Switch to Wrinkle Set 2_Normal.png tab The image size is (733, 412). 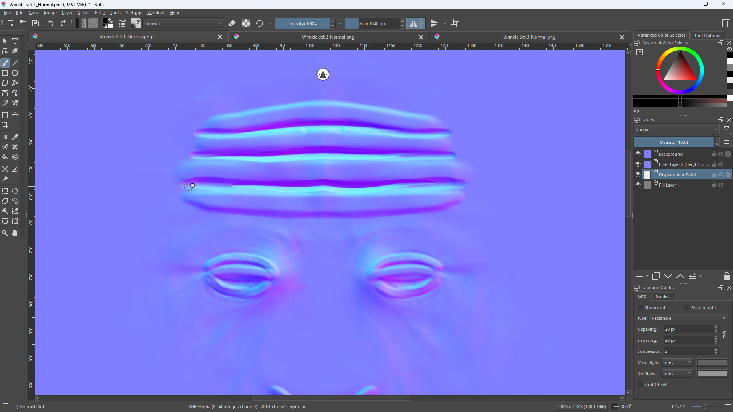pos(328,37)
